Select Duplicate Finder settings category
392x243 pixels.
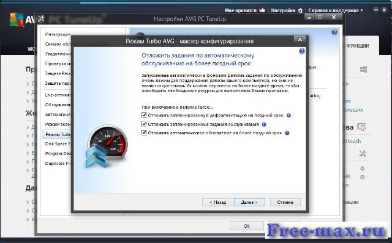pos(58,163)
